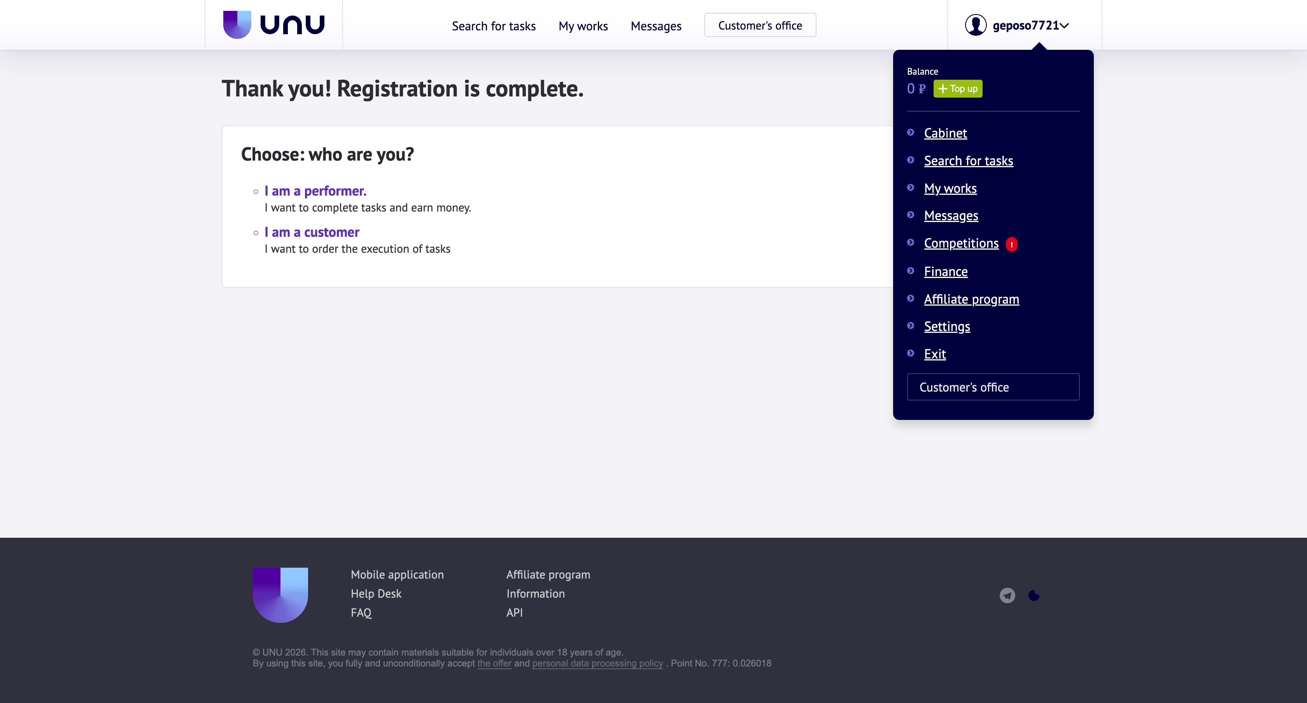This screenshot has height=703, width=1307.
Task: Choose I am a customer
Action: pos(312,232)
